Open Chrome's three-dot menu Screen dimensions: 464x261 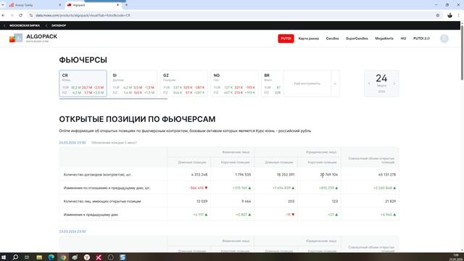click(459, 15)
